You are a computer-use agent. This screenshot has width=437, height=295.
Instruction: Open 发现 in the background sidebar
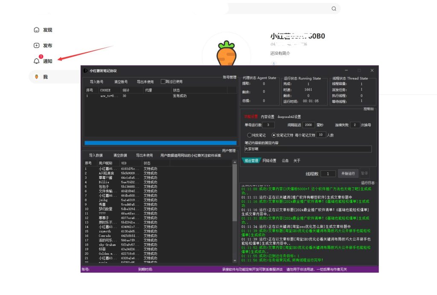click(x=43, y=30)
